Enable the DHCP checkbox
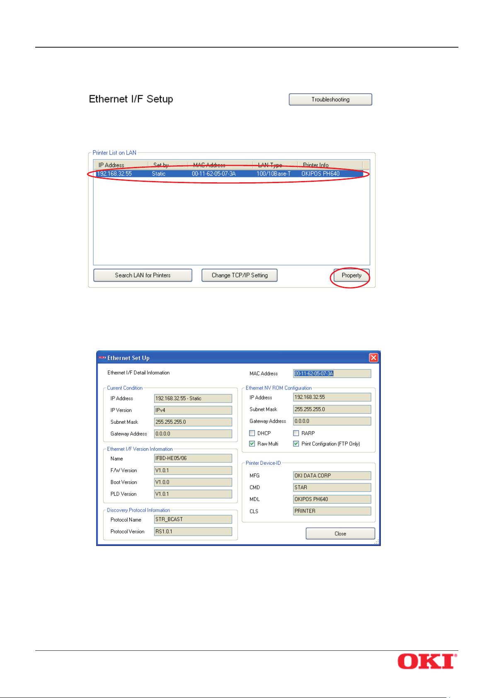494x698 pixels. click(252, 433)
